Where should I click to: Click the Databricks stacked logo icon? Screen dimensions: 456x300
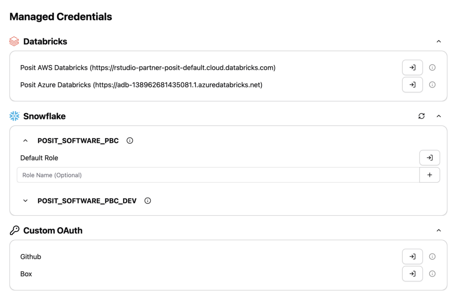click(x=14, y=41)
